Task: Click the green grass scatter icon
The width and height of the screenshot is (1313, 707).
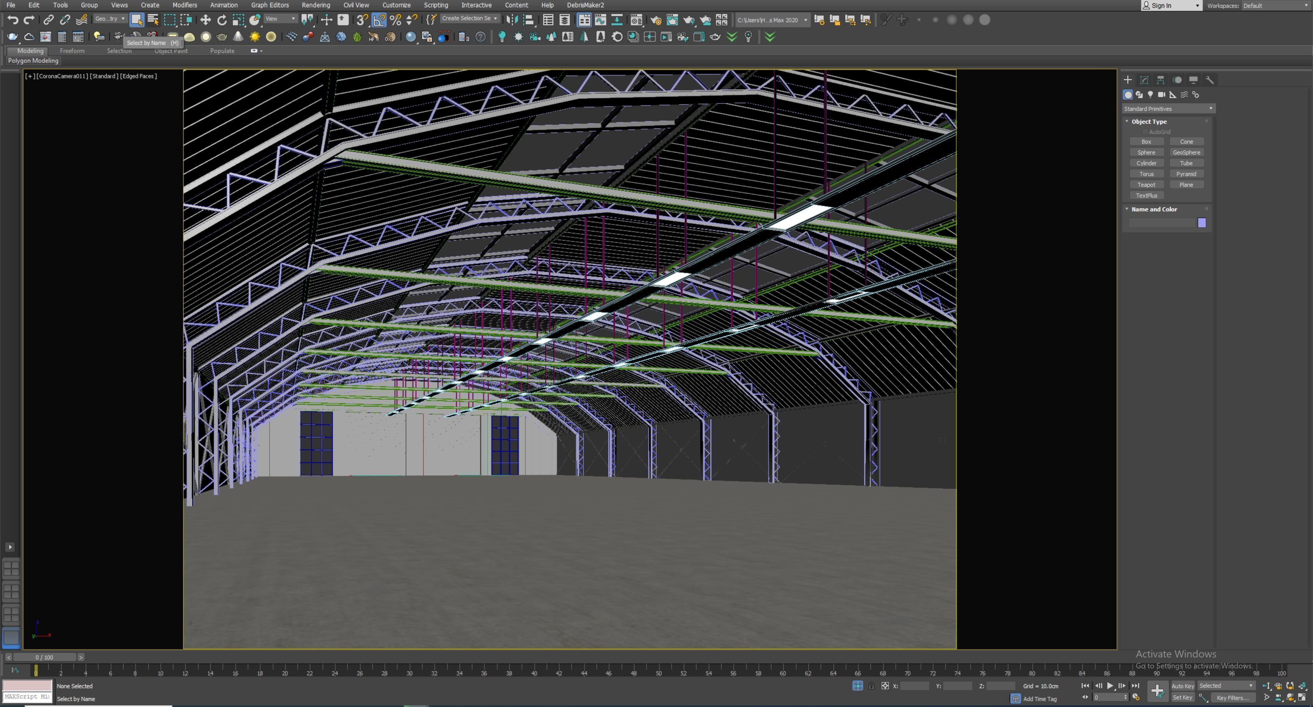Action: 357,37
